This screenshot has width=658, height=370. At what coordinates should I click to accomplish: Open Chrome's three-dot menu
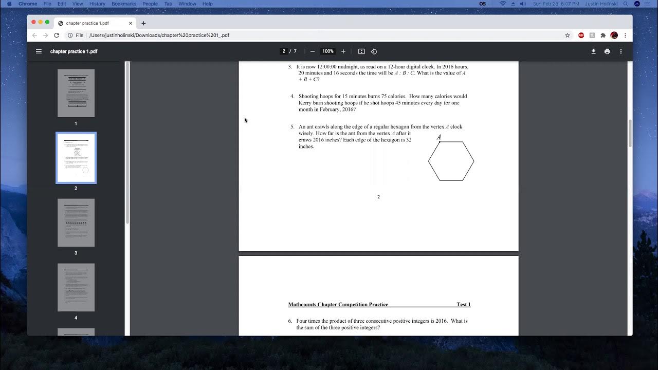pyautogui.click(x=625, y=35)
